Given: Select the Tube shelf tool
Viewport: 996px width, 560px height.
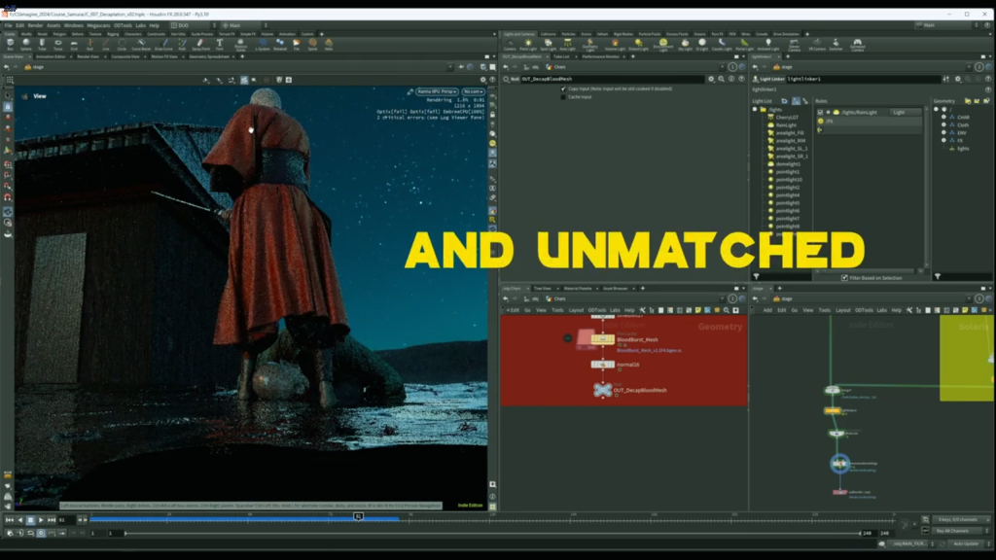Looking at the screenshot, I should point(42,44).
